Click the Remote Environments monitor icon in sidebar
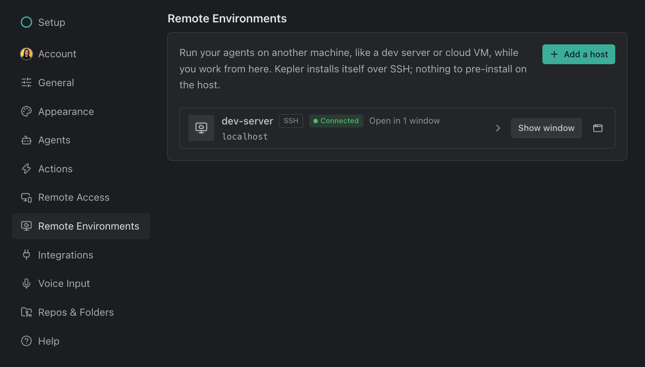 tap(26, 226)
